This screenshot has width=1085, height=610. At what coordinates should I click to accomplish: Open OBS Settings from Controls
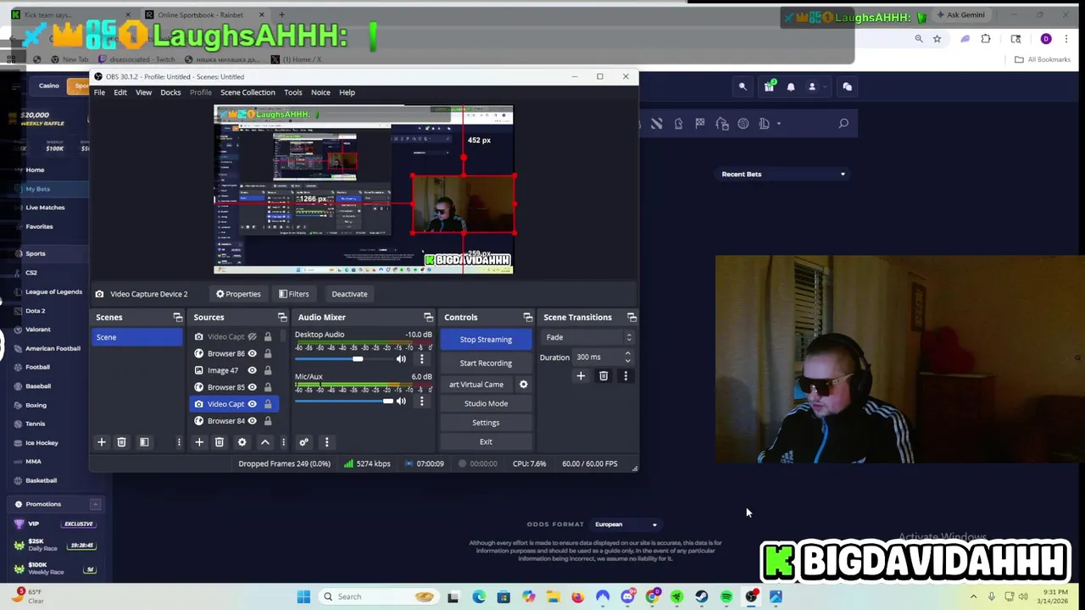(486, 423)
